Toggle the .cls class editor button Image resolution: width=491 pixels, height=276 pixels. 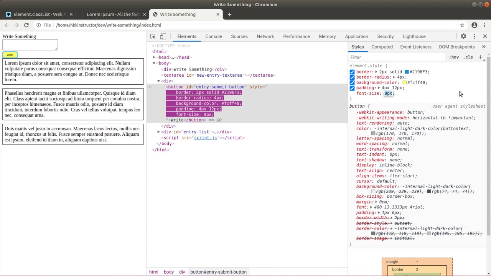[x=468, y=57]
